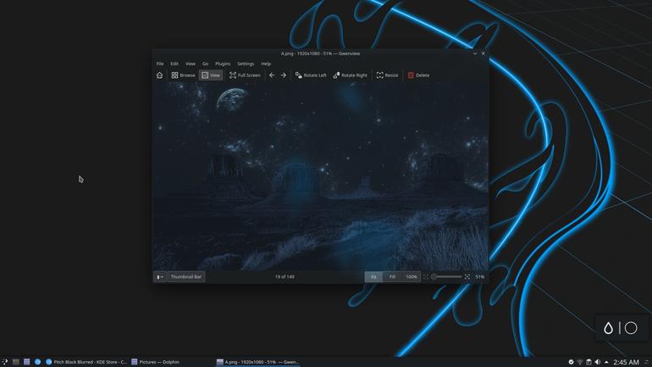Toggle the sidebar button beside Thumbnail Bar
652x367 pixels.
click(160, 276)
